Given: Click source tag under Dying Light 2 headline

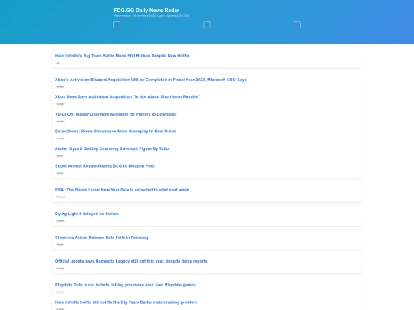Looking at the screenshot, I should coord(60,221).
